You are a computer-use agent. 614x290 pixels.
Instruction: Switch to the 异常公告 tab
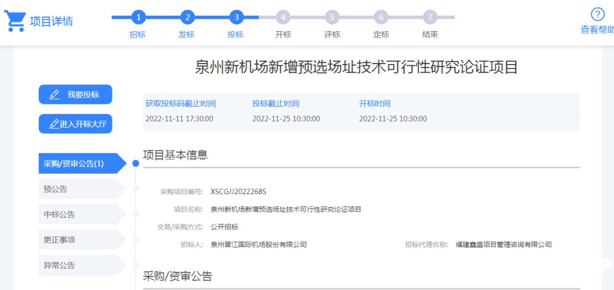[82, 265]
